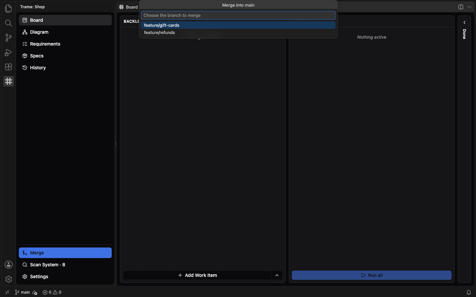Click the notifications bell in the status bar
Screen dimensions: 476x297
point(469,292)
